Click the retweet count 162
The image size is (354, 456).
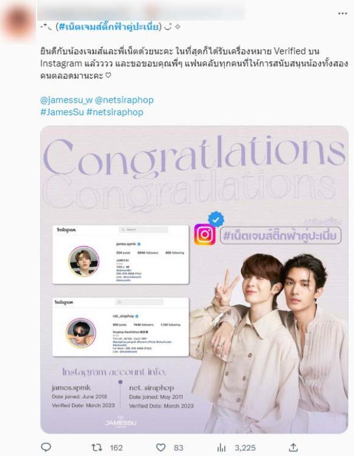click(116, 448)
